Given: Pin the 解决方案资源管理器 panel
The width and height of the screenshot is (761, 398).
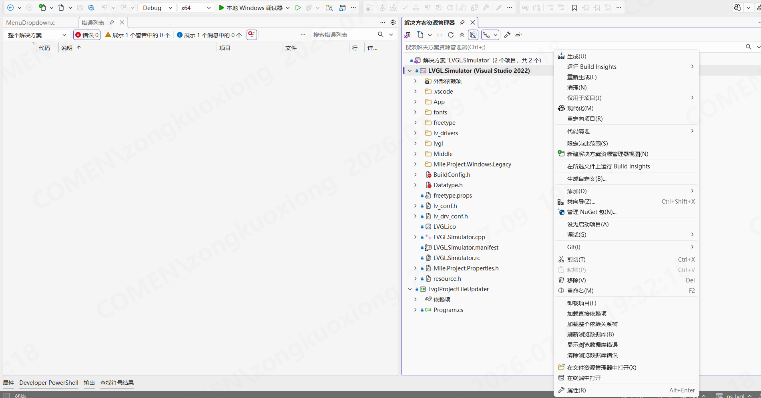Looking at the screenshot, I should 462,22.
